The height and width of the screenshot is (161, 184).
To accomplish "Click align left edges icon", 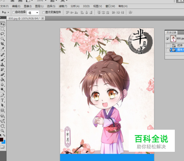I will tap(82, 13).
